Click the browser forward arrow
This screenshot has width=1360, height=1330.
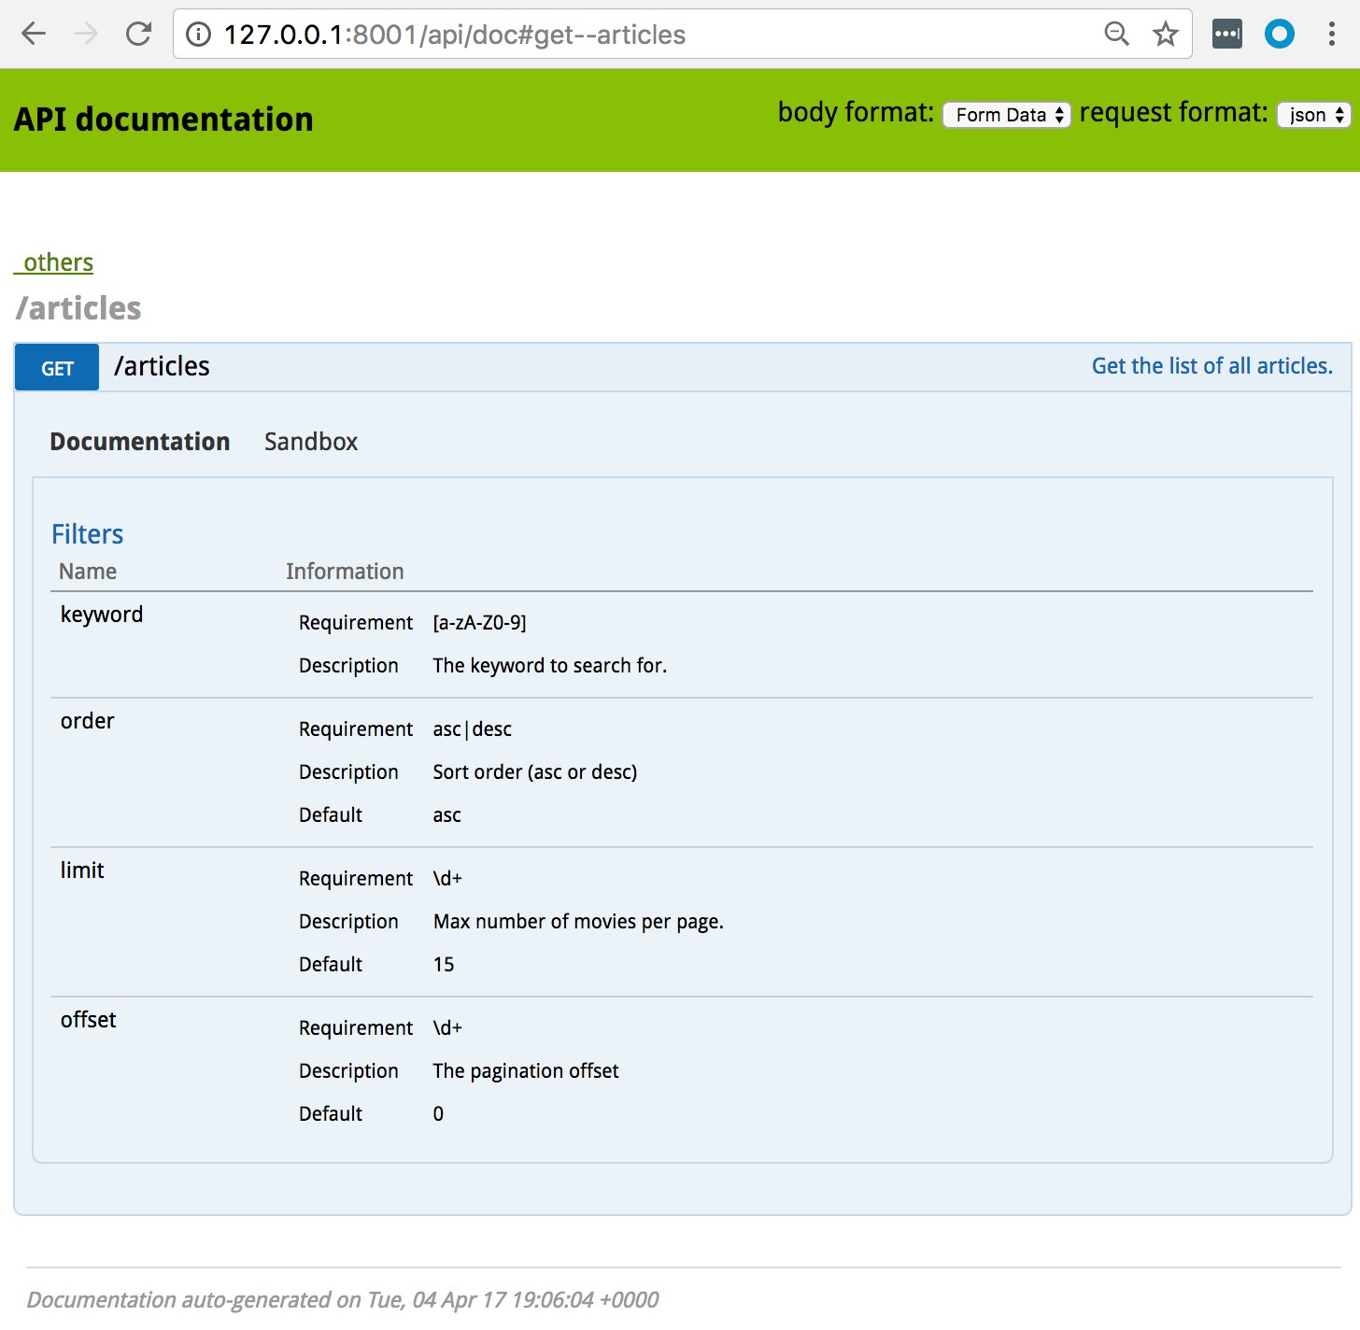pos(86,35)
